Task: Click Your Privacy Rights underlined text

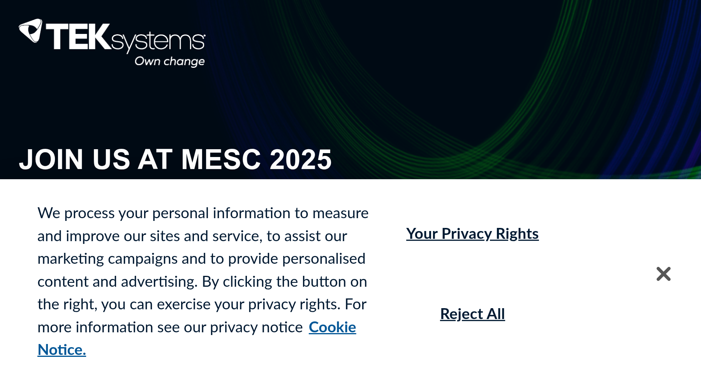Action: (x=472, y=234)
